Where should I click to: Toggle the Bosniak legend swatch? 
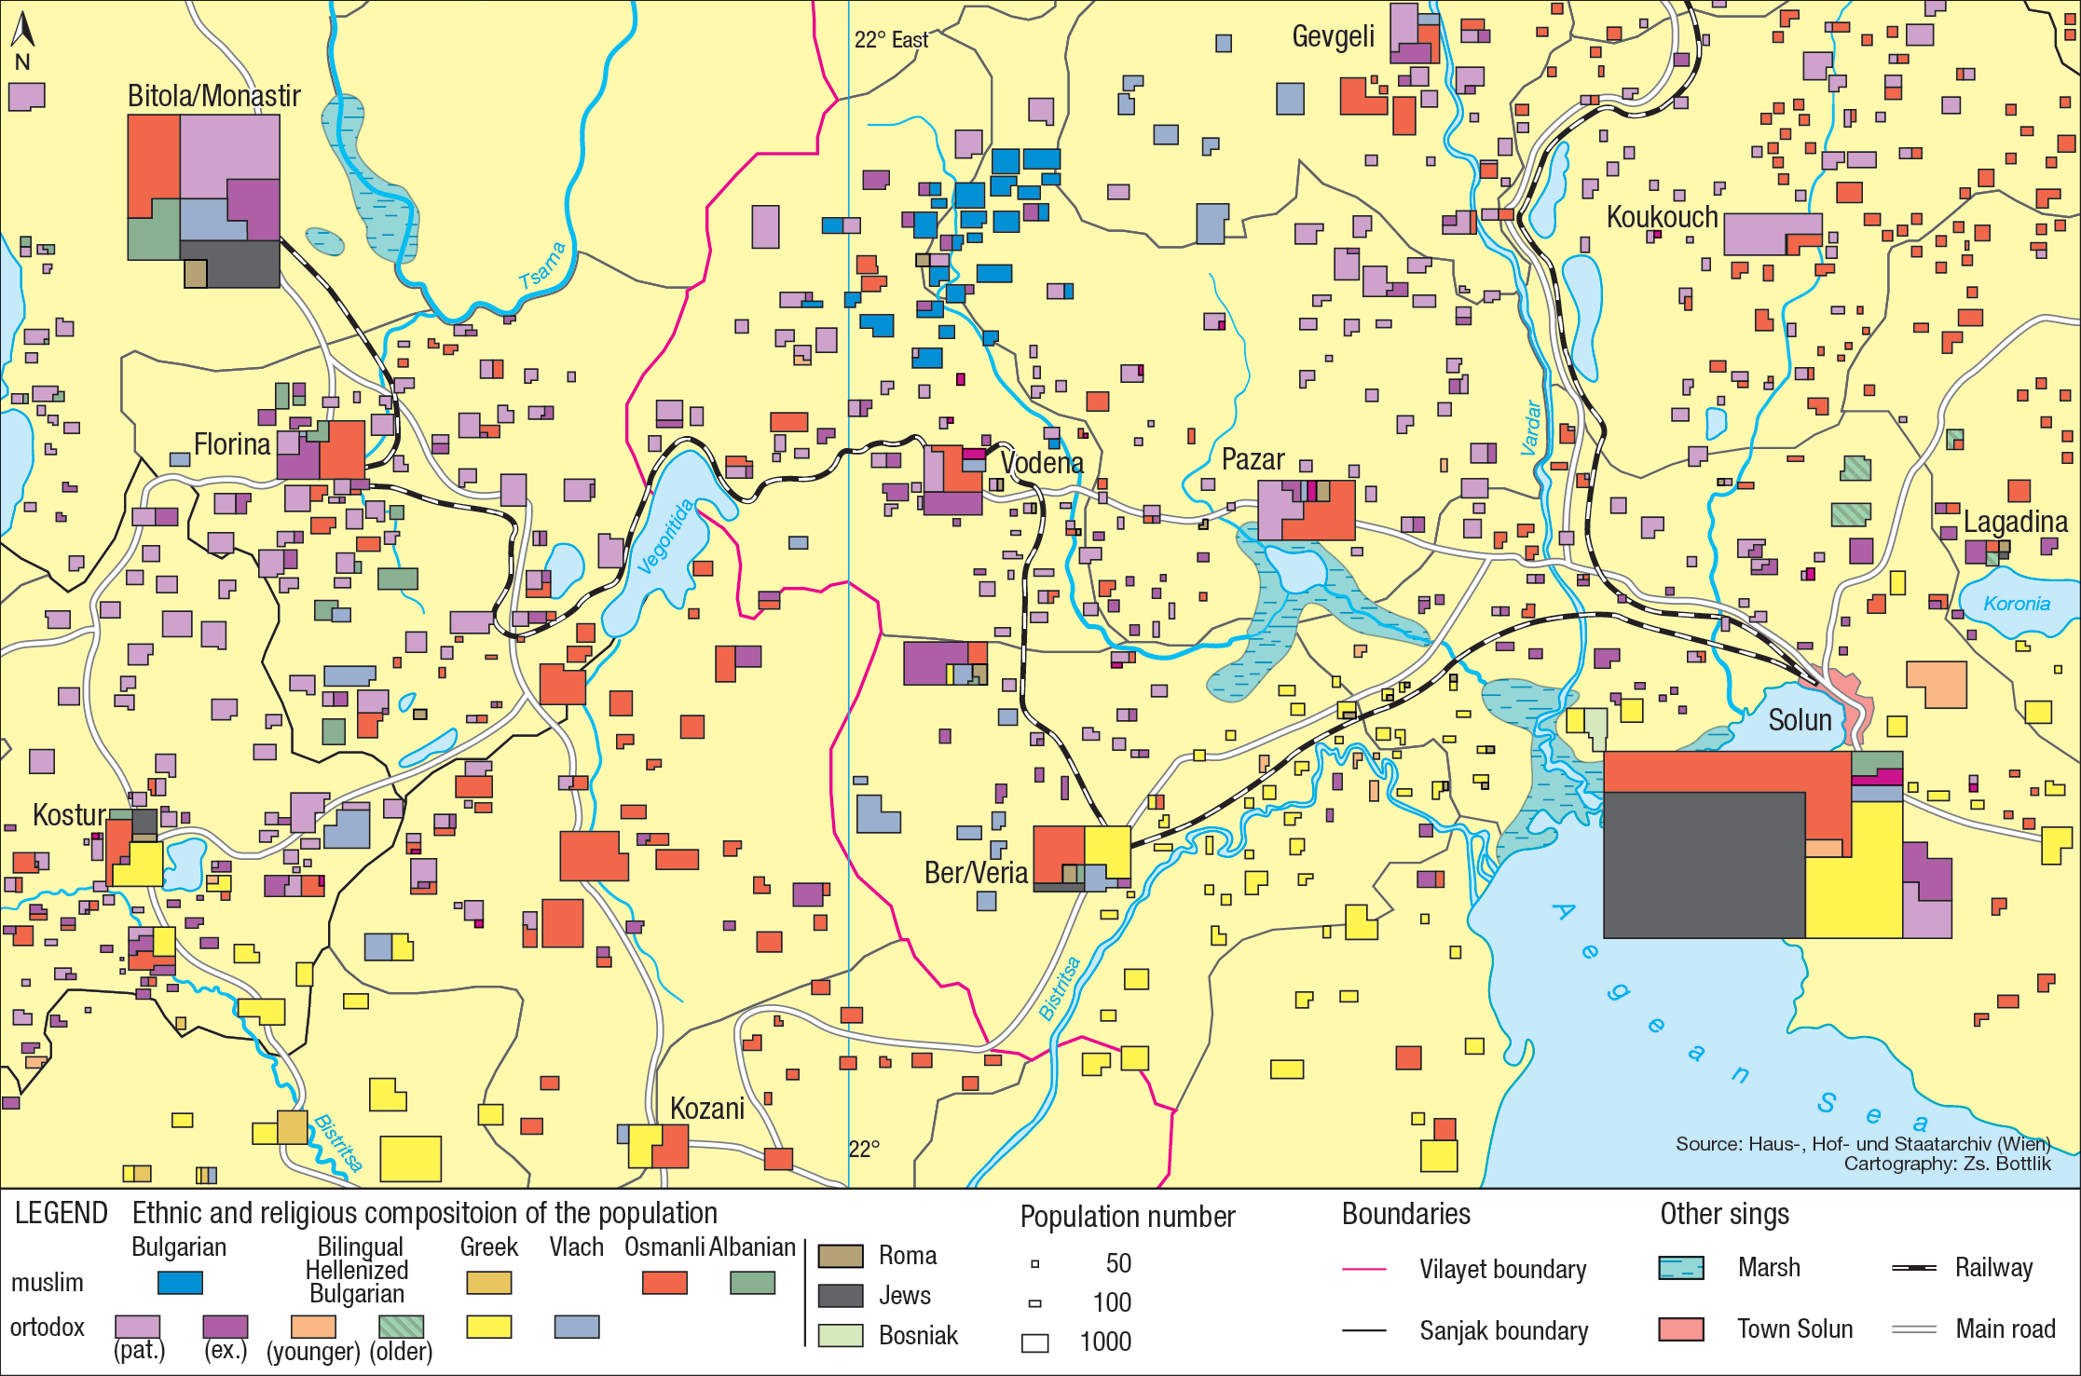coord(840,1335)
